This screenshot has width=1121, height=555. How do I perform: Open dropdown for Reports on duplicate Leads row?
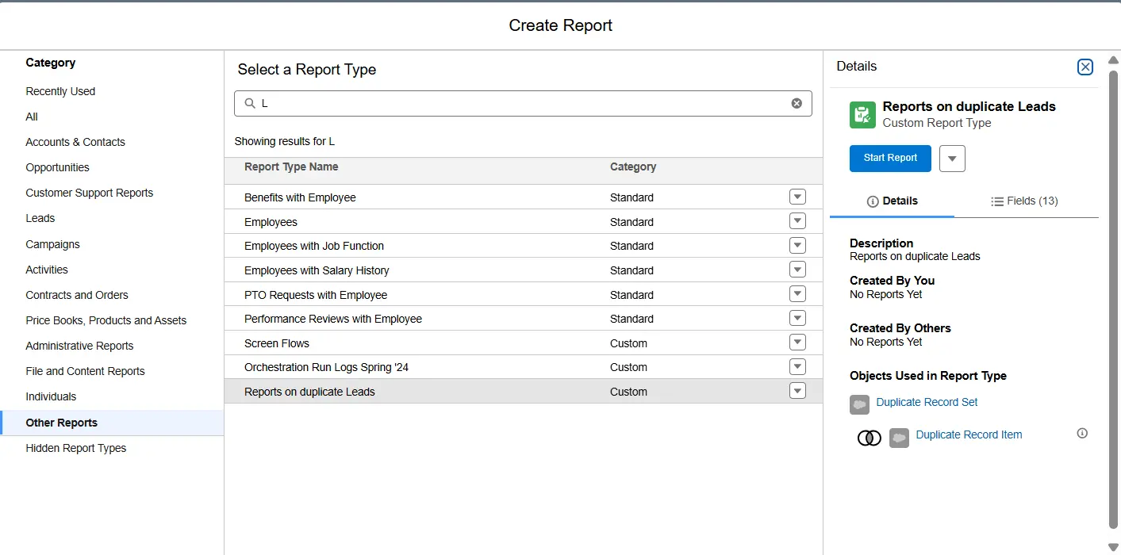(x=797, y=390)
